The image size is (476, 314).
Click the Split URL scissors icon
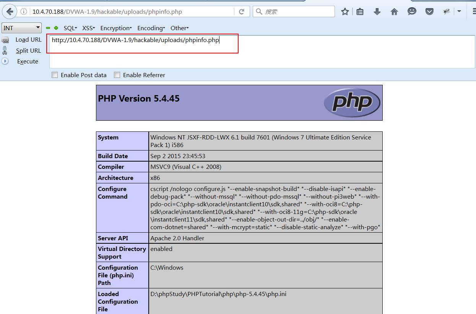click(5, 50)
